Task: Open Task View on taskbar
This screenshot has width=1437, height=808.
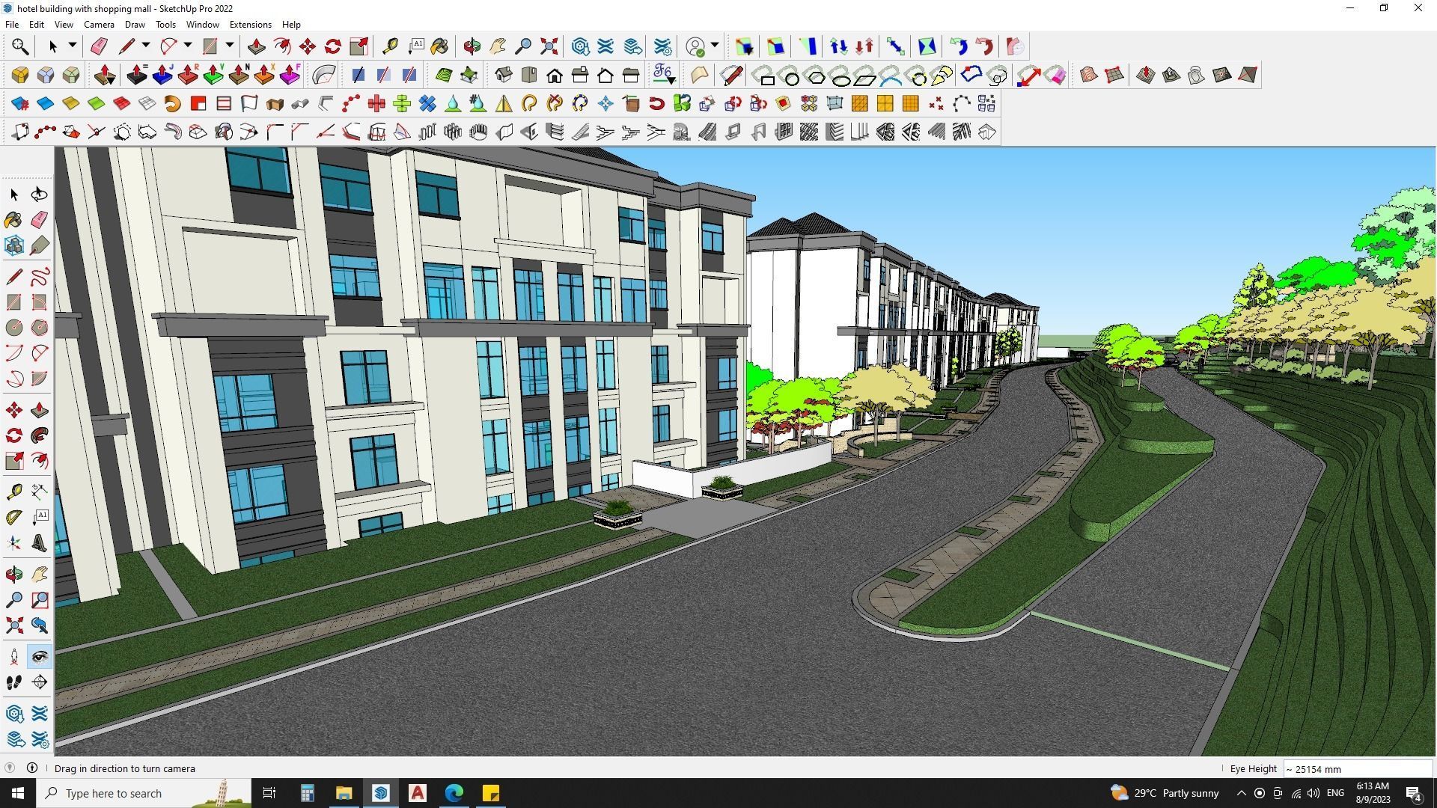Action: tap(269, 793)
